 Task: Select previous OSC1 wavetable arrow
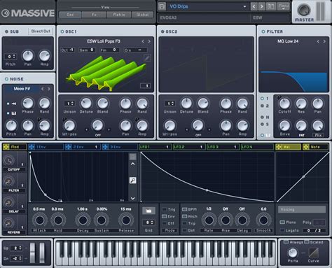pos(143,41)
